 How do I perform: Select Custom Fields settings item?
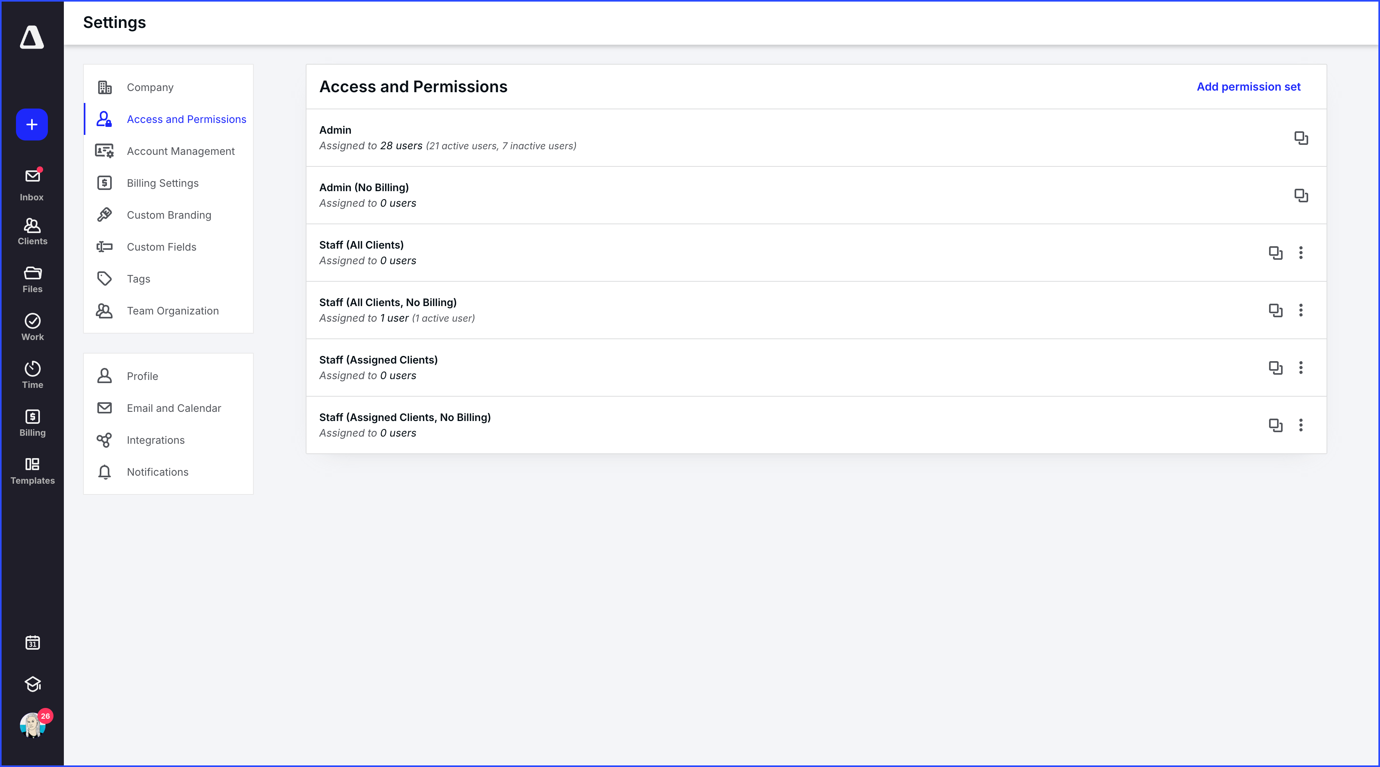pyautogui.click(x=161, y=247)
